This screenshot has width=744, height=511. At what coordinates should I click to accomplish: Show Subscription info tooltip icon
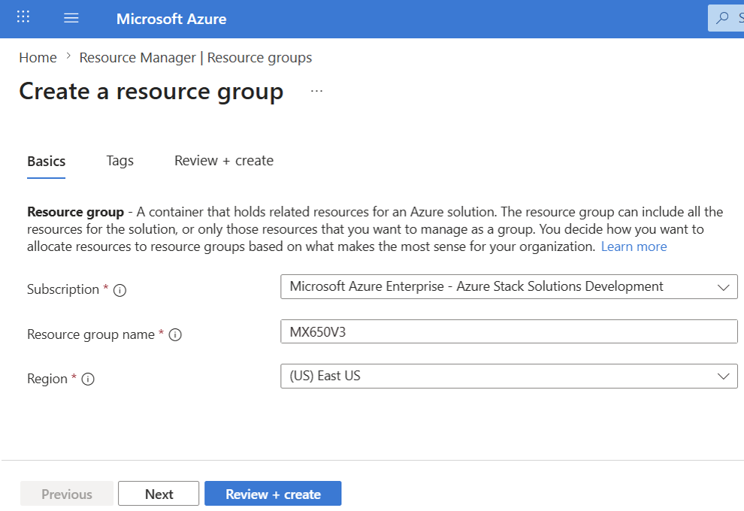119,290
